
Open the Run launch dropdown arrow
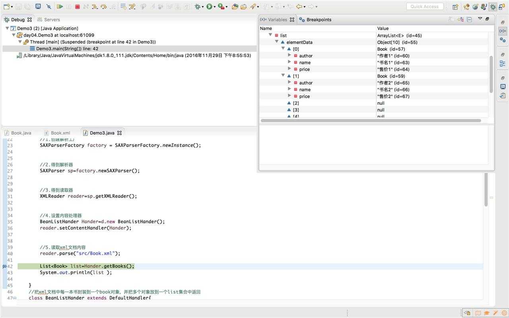click(215, 7)
